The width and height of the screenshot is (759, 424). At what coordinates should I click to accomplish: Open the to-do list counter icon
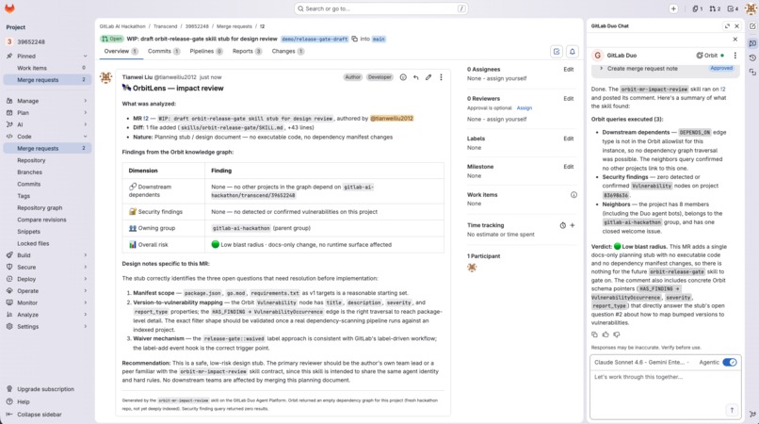[733, 8]
